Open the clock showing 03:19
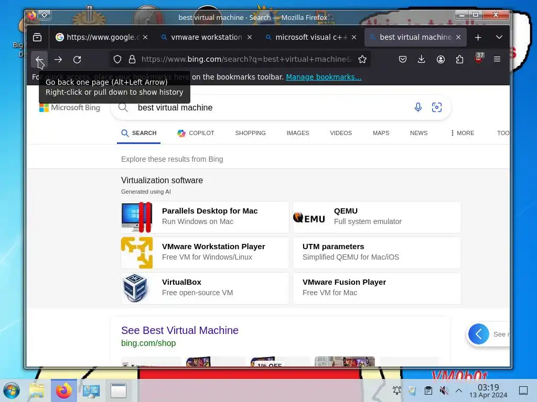 pyautogui.click(x=488, y=390)
